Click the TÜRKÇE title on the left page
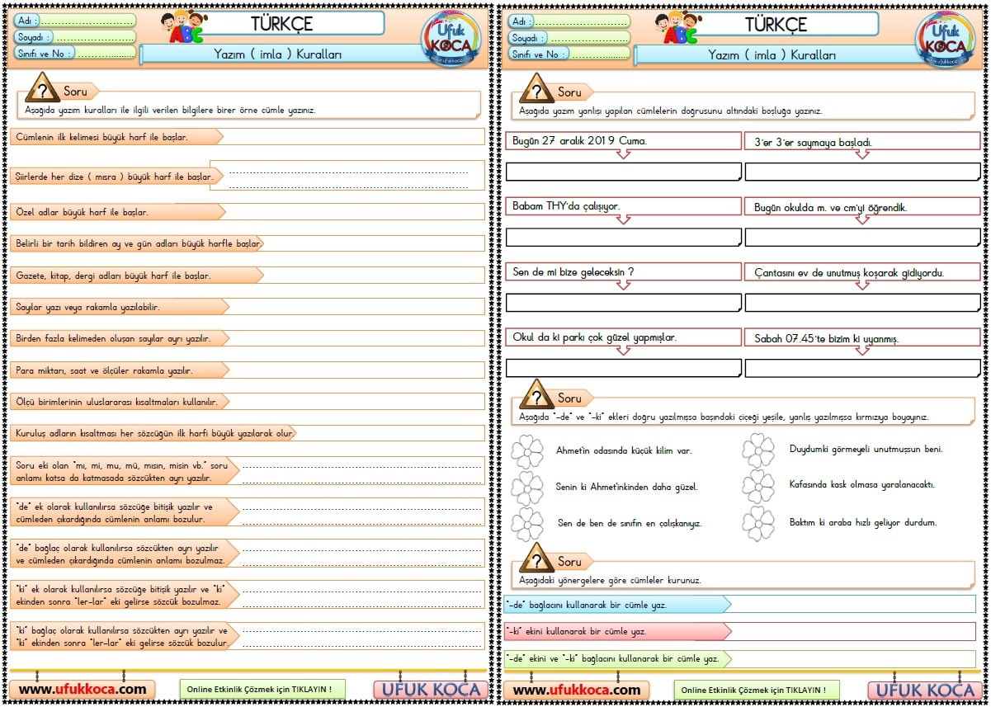991x707 pixels. 281,23
